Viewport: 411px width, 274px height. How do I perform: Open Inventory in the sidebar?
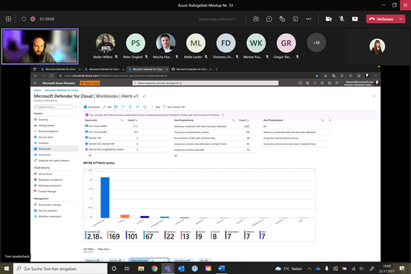coord(43,143)
